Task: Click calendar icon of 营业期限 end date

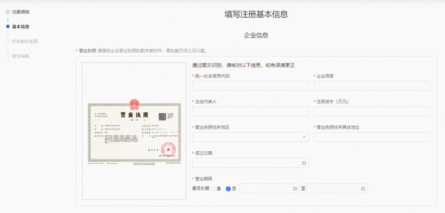Action: (x=363, y=189)
